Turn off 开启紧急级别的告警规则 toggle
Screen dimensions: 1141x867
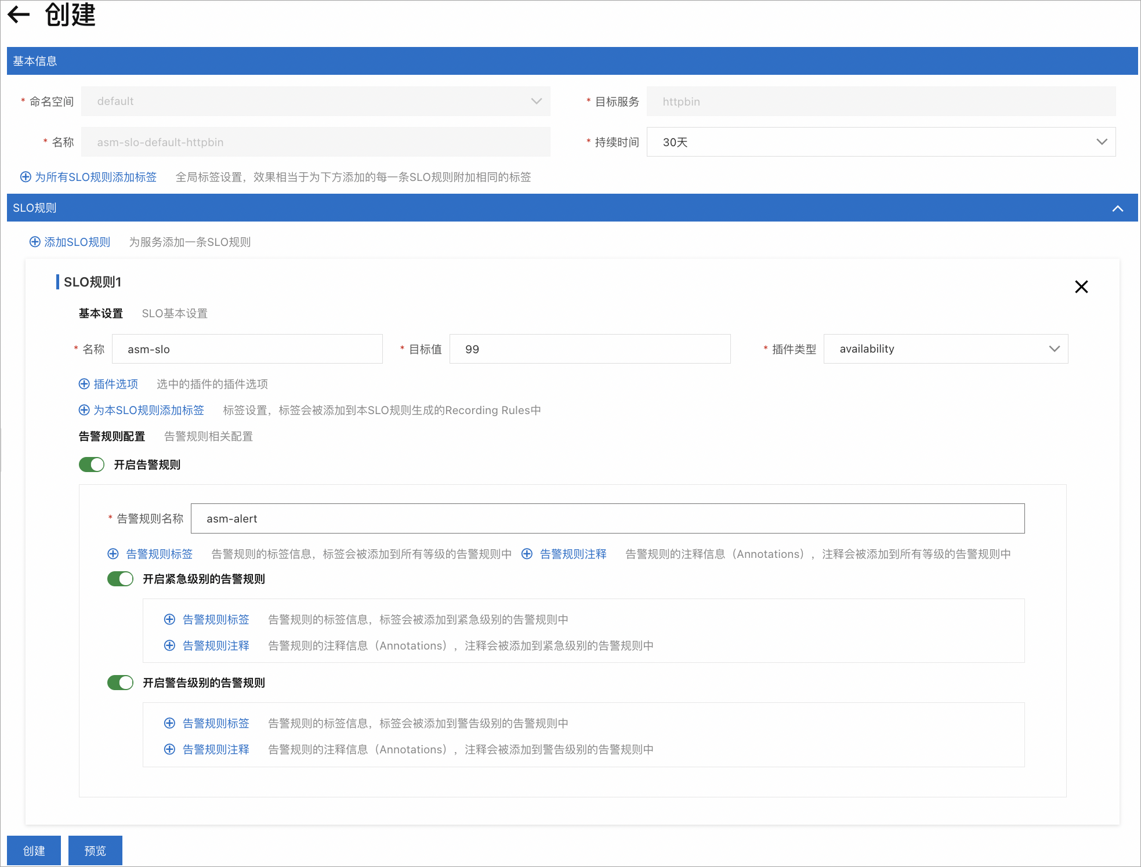pos(120,579)
